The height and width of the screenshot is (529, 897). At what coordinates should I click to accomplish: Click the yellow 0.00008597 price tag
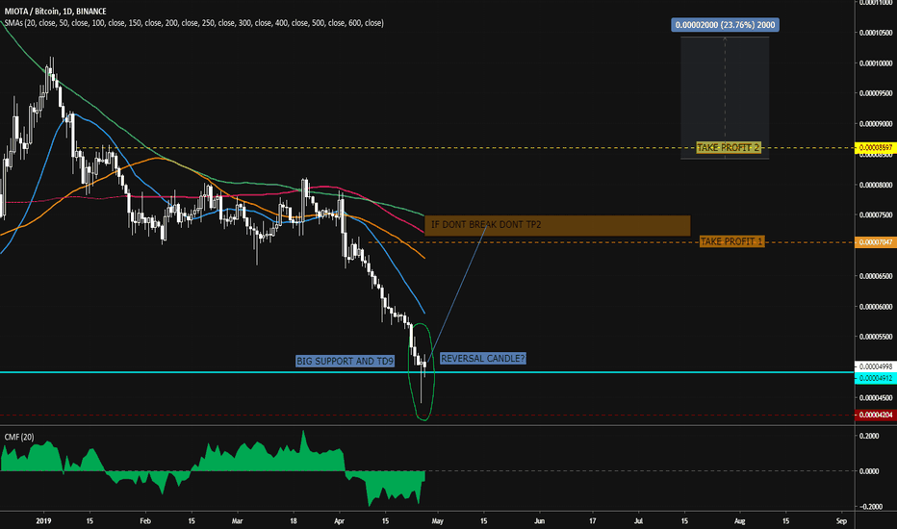click(x=875, y=147)
